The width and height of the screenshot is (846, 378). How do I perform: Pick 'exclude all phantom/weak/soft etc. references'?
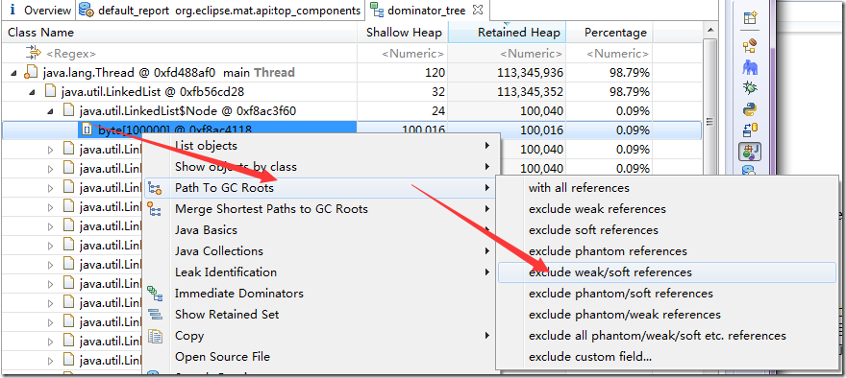click(x=667, y=336)
